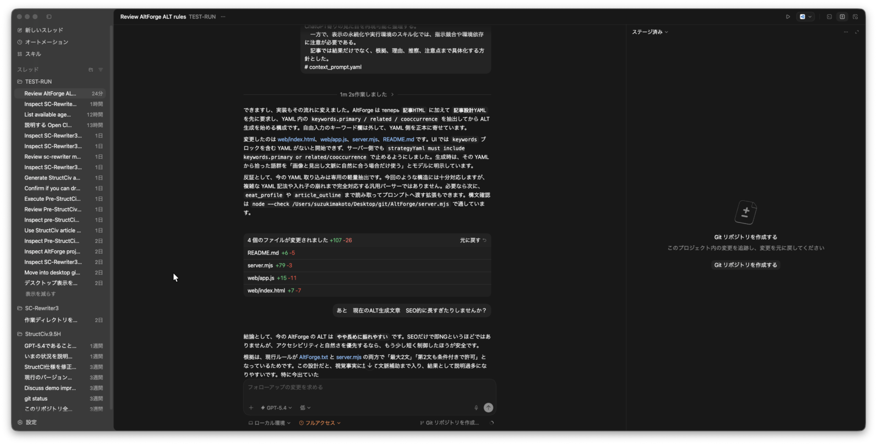Open README.md changed file row
Screen dimensions: 877x445
click(367, 253)
